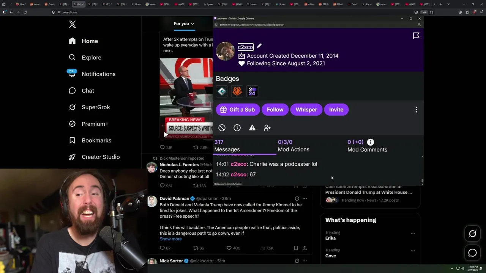Reply to the CNN video post

[166, 147]
